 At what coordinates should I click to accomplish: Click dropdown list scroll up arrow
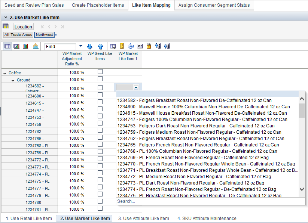[302, 99]
